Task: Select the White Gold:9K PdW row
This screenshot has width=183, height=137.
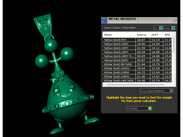Action: (x=137, y=64)
